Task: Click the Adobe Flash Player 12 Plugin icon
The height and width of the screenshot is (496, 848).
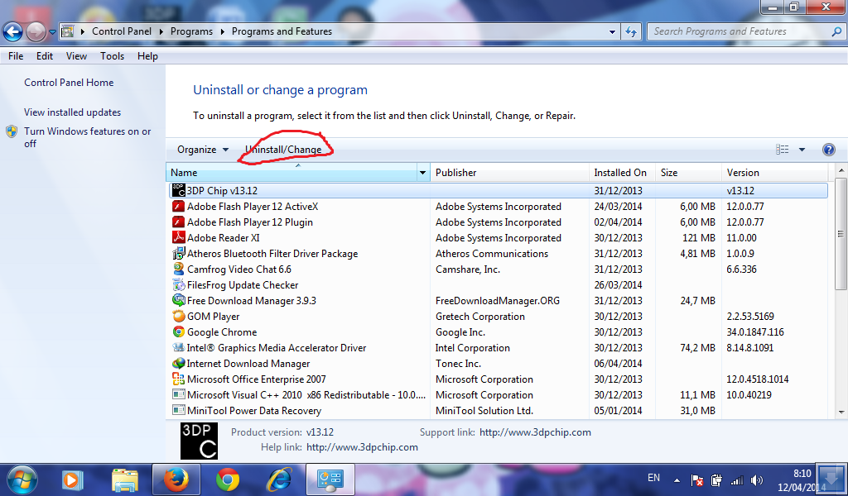Action: click(179, 222)
